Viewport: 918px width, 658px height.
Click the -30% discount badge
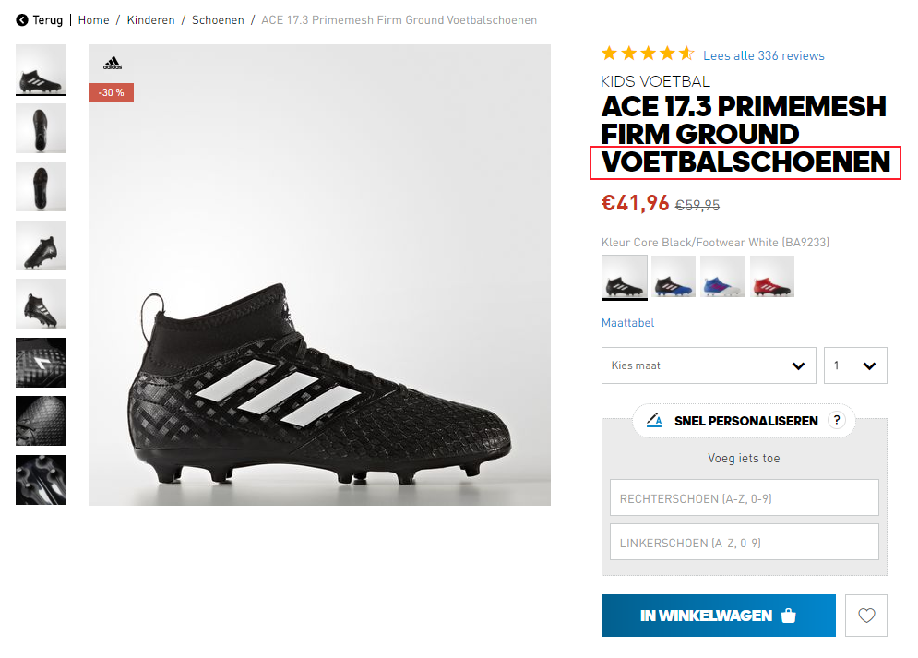tap(111, 92)
